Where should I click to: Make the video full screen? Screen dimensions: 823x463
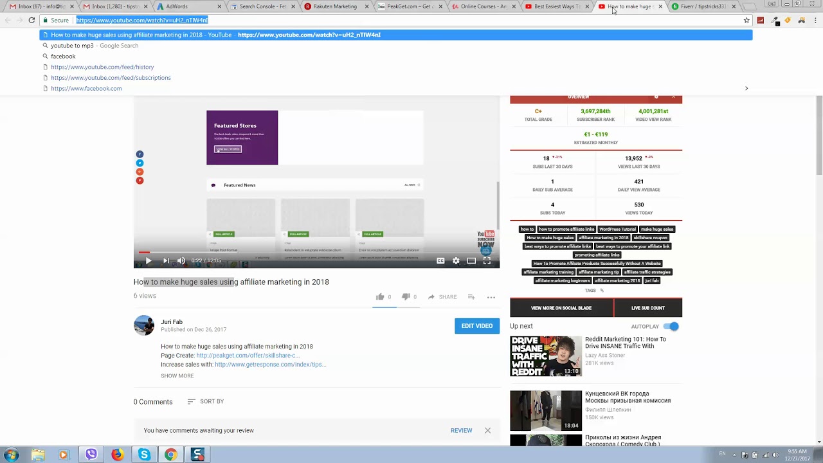[x=487, y=260]
